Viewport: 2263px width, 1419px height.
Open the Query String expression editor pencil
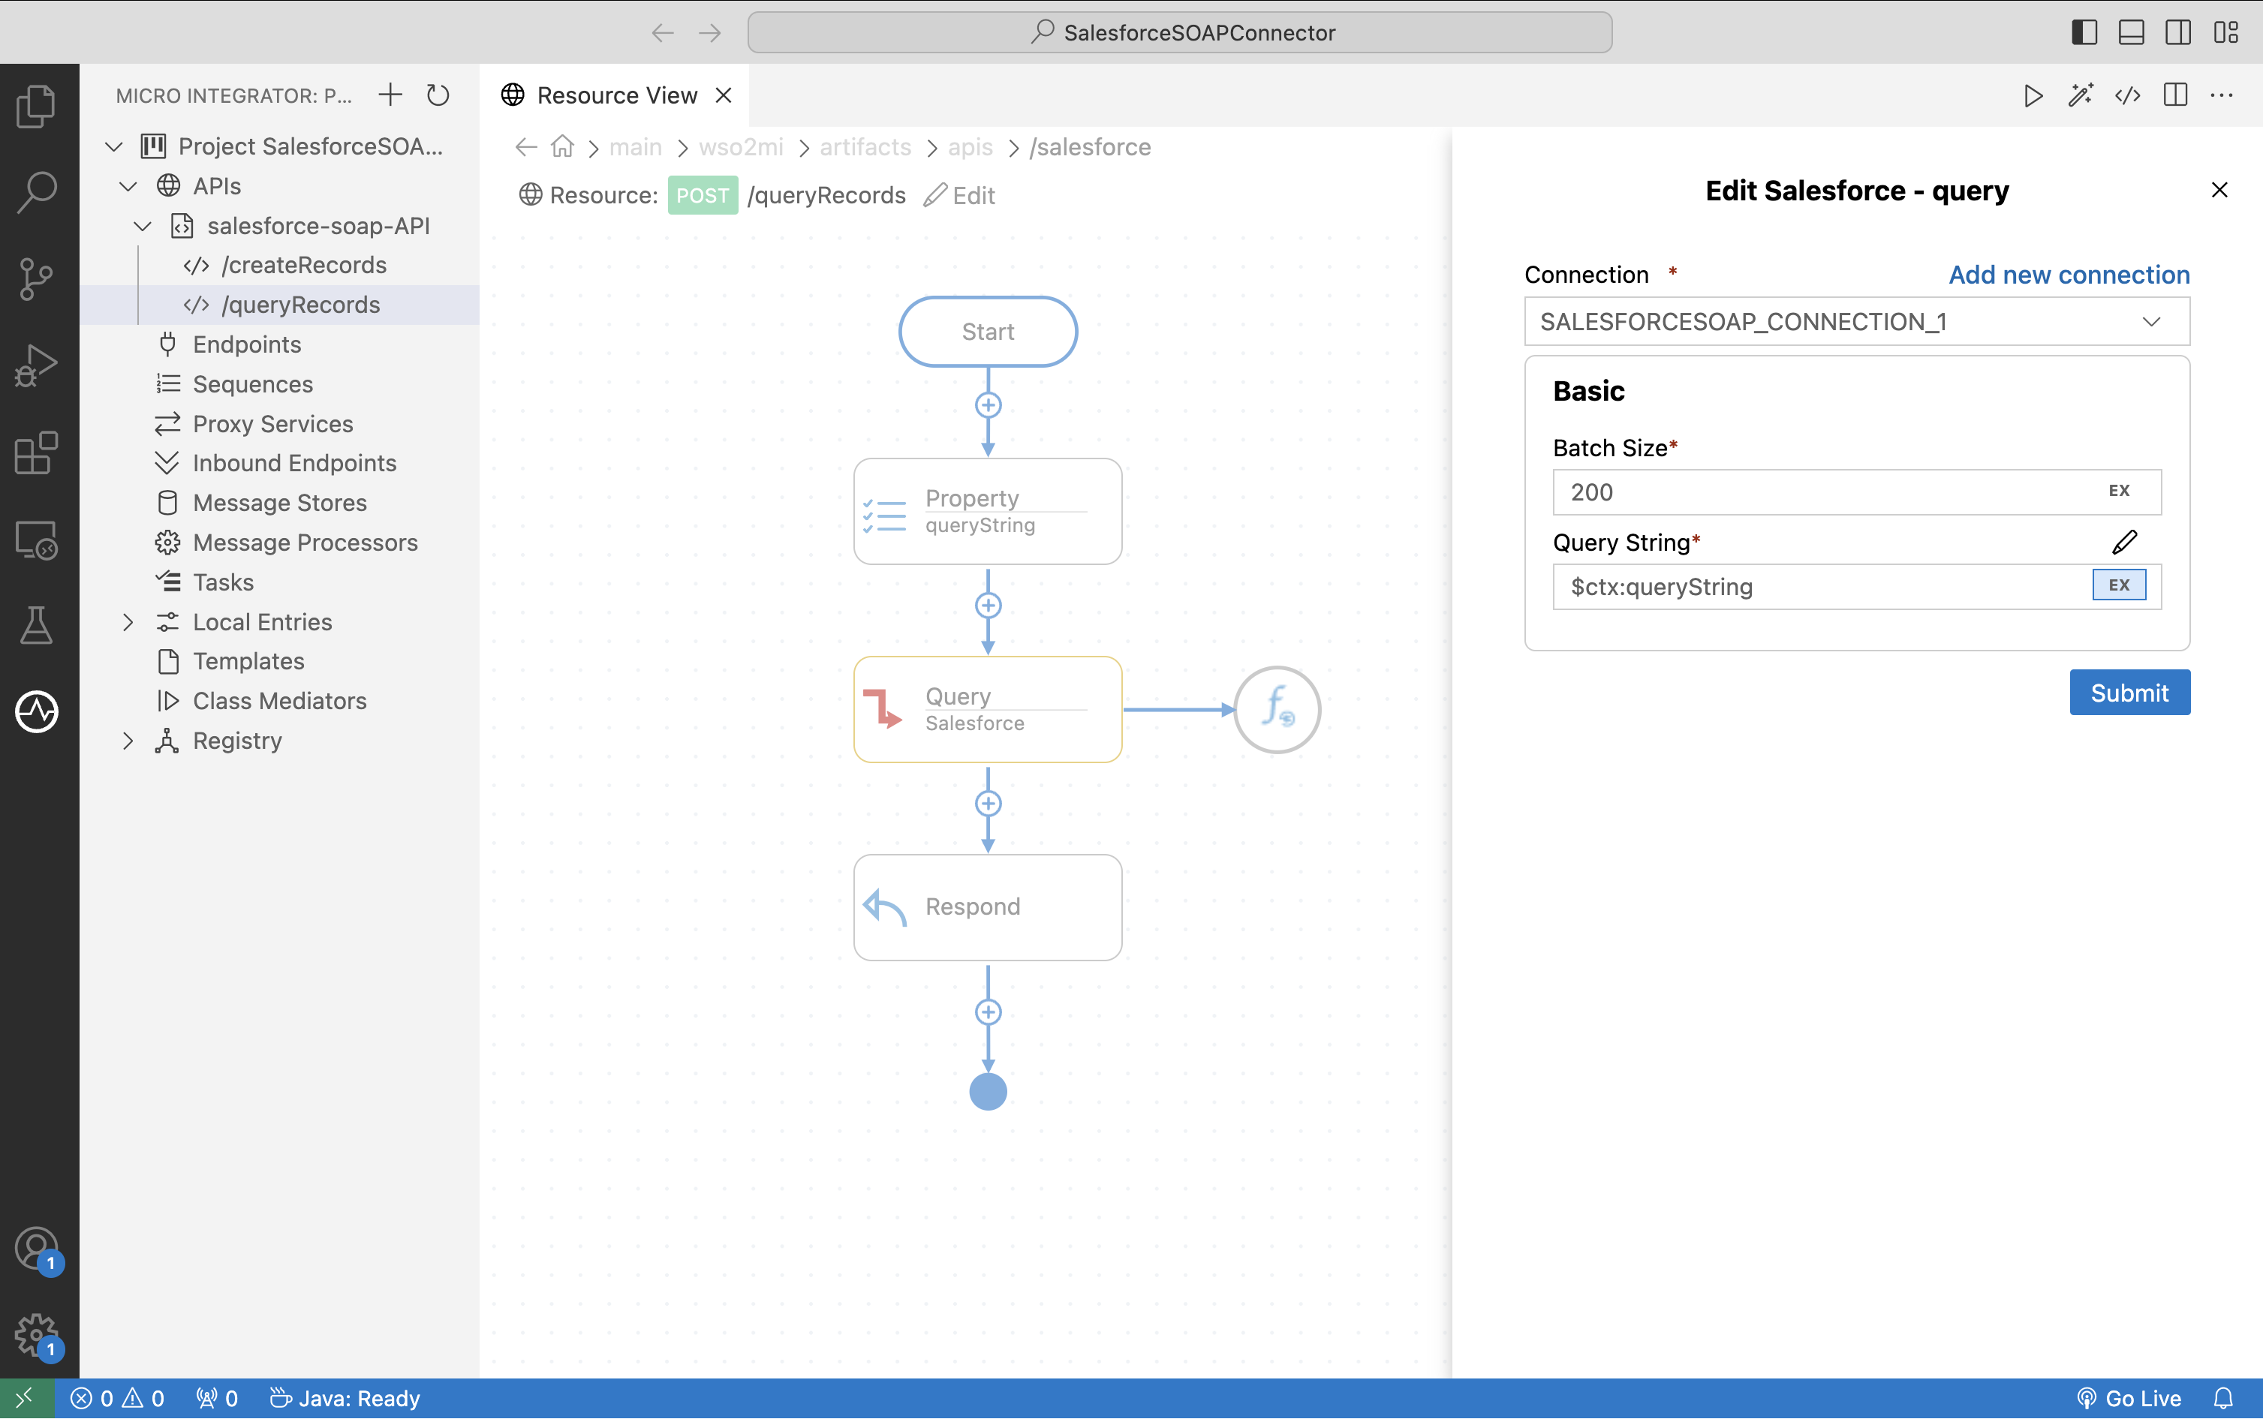coord(2124,543)
